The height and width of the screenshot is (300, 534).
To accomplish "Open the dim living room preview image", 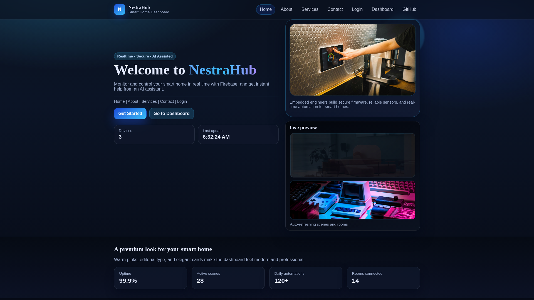I will (353, 155).
